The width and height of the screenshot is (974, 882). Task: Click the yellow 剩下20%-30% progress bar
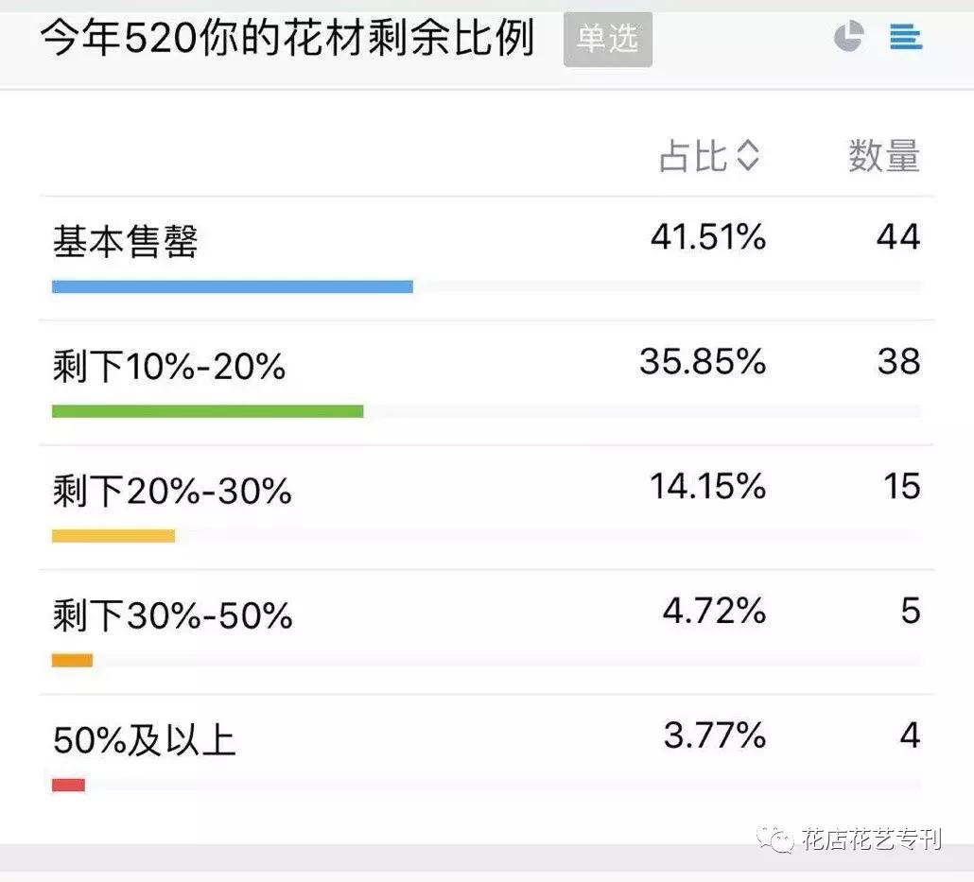(113, 536)
